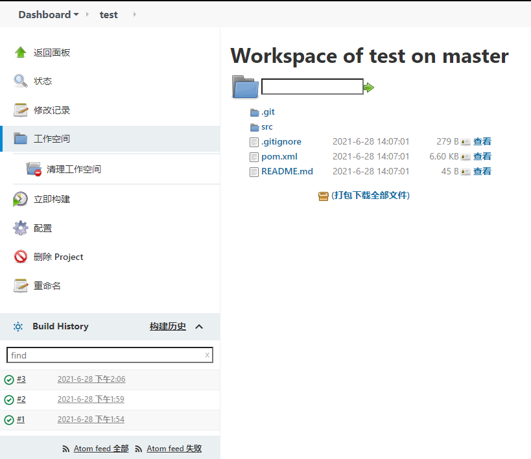Image resolution: width=531 pixels, height=459 pixels.
Task: Click the 返回面板 green up-arrow icon
Action: coord(21,53)
